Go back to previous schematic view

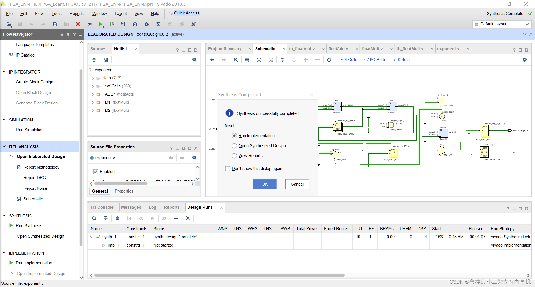(x=212, y=60)
